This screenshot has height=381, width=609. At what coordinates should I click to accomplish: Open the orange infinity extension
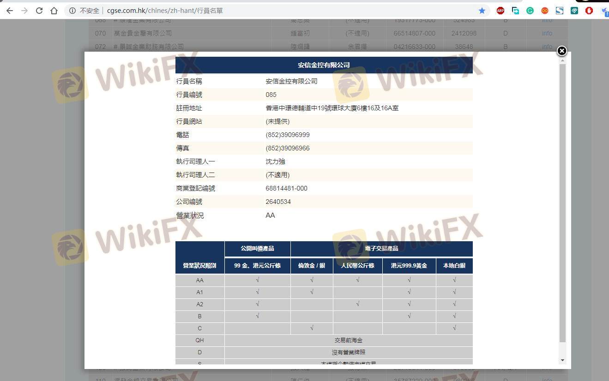click(x=545, y=11)
